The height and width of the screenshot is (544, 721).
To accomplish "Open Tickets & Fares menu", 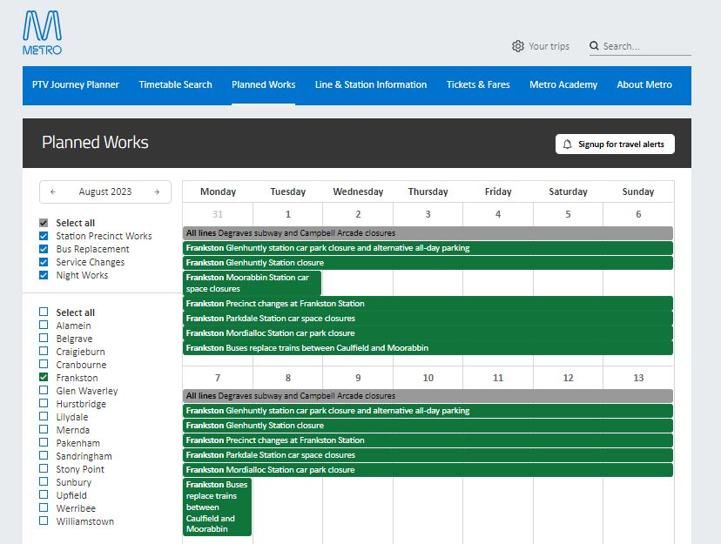I will pos(478,85).
